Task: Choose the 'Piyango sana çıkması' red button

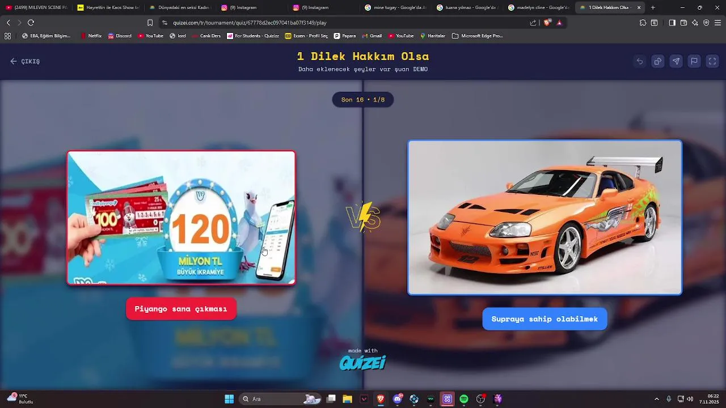Action: (x=181, y=309)
